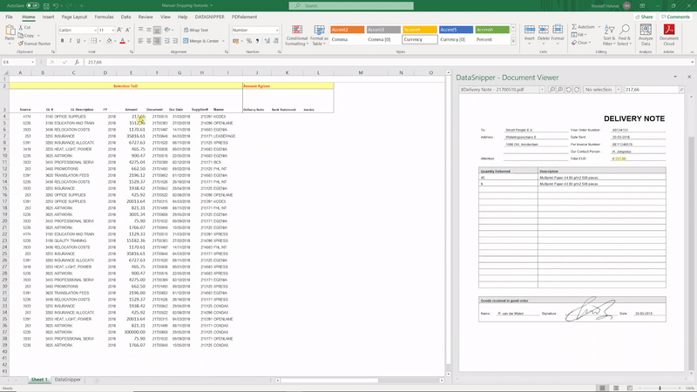Viewport: 697px width, 392px height.
Task: Apply bold formatting to the cell
Action: pyautogui.click(x=60, y=41)
